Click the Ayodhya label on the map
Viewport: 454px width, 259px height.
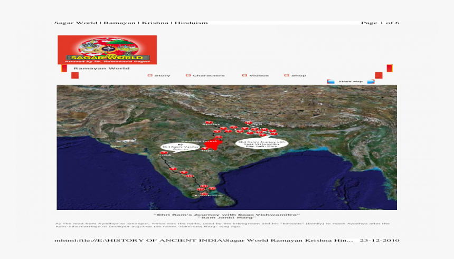[211, 124]
